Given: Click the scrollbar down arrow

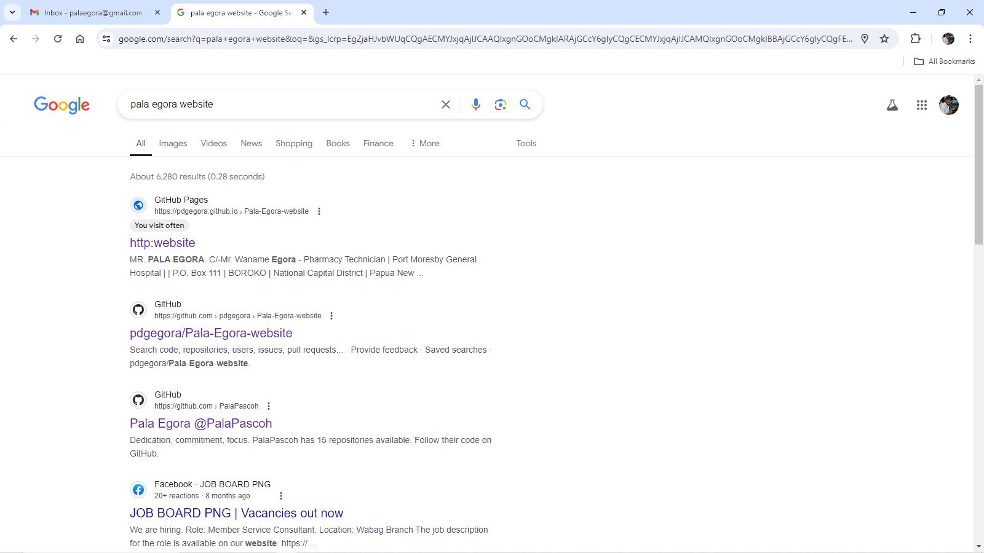Looking at the screenshot, I should tap(978, 546).
